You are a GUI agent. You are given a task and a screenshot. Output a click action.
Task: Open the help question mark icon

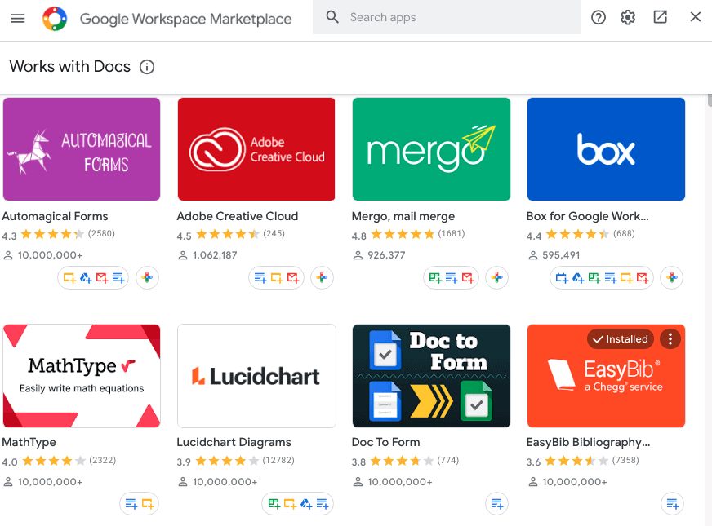coord(598,18)
